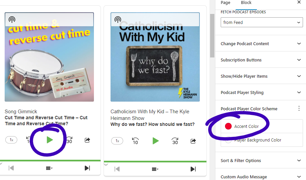Viewport: 306px width, 180px height.
Task: Share the Catholicism With My Kid episode
Action: click(193, 141)
